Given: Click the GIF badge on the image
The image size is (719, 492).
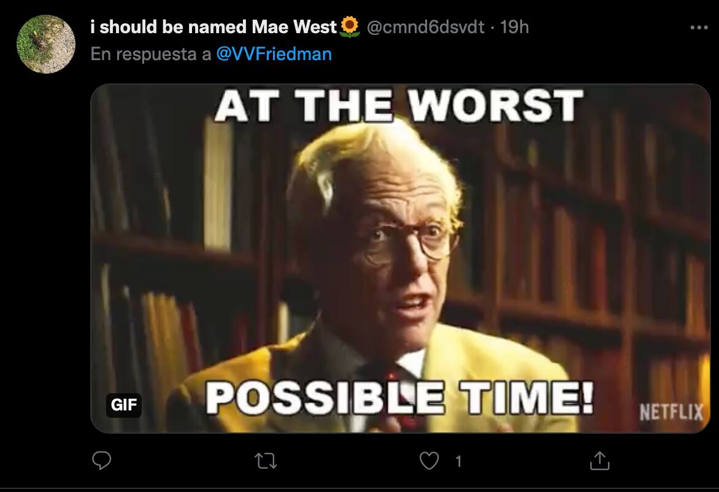Looking at the screenshot, I should 124,405.
